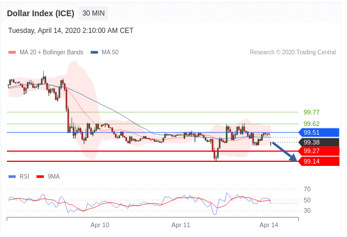
Task: Click the Apr 10 date axis marker
Action: (x=100, y=225)
